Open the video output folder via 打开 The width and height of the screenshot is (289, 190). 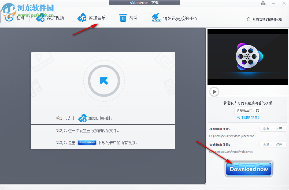(x=279, y=128)
